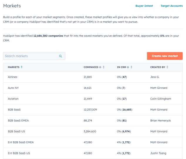Open the Aviation market profile
The width and height of the screenshot is (186, 159).
[13, 99]
